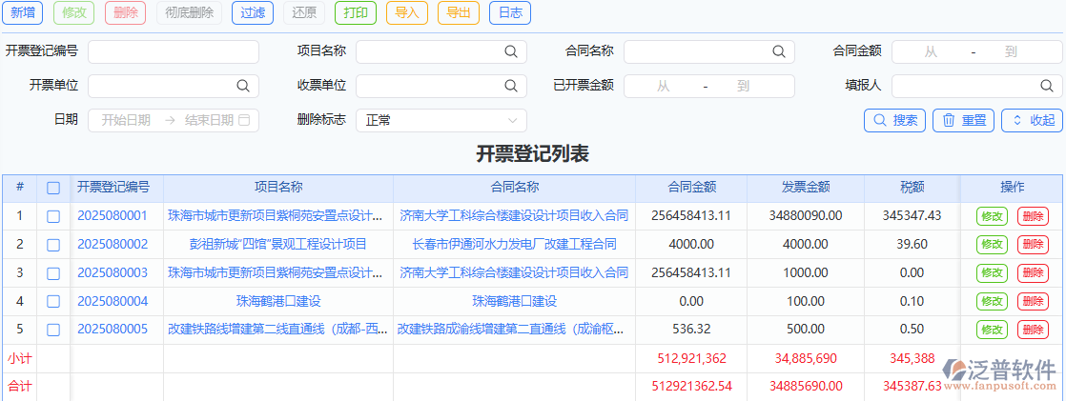Open record link 2025080001

pos(113,216)
